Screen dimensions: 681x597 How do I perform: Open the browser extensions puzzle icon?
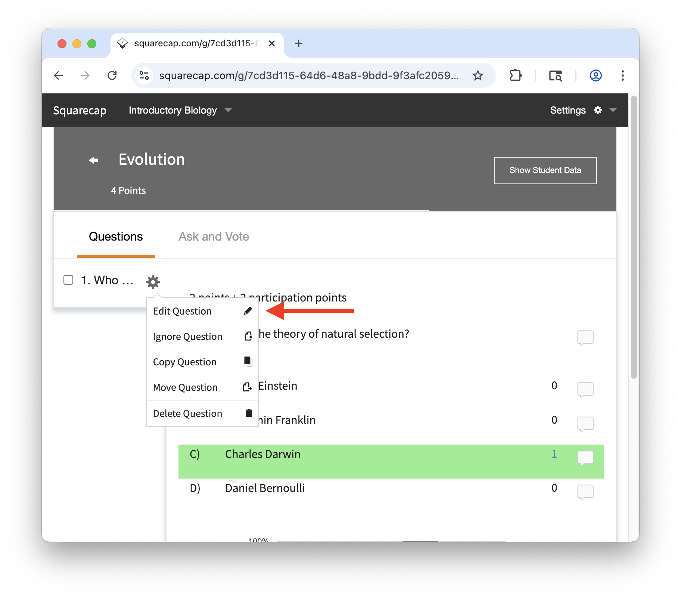(x=515, y=75)
